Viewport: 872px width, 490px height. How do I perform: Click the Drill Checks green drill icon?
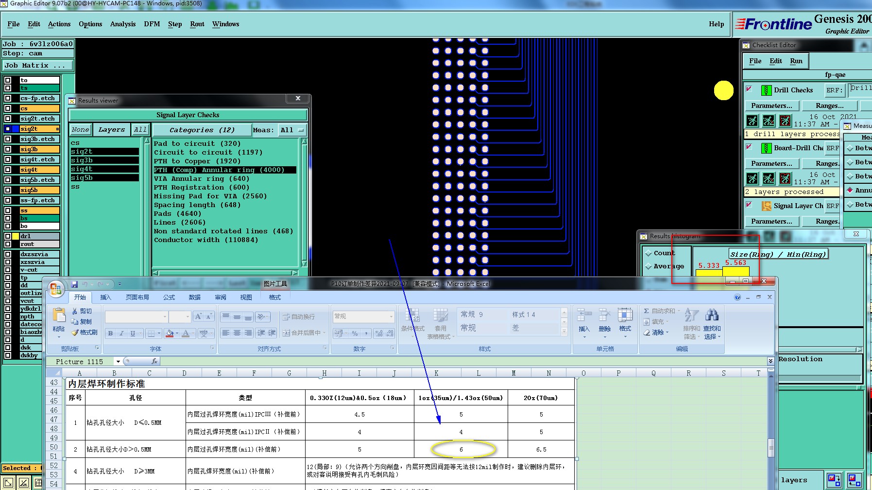click(766, 90)
